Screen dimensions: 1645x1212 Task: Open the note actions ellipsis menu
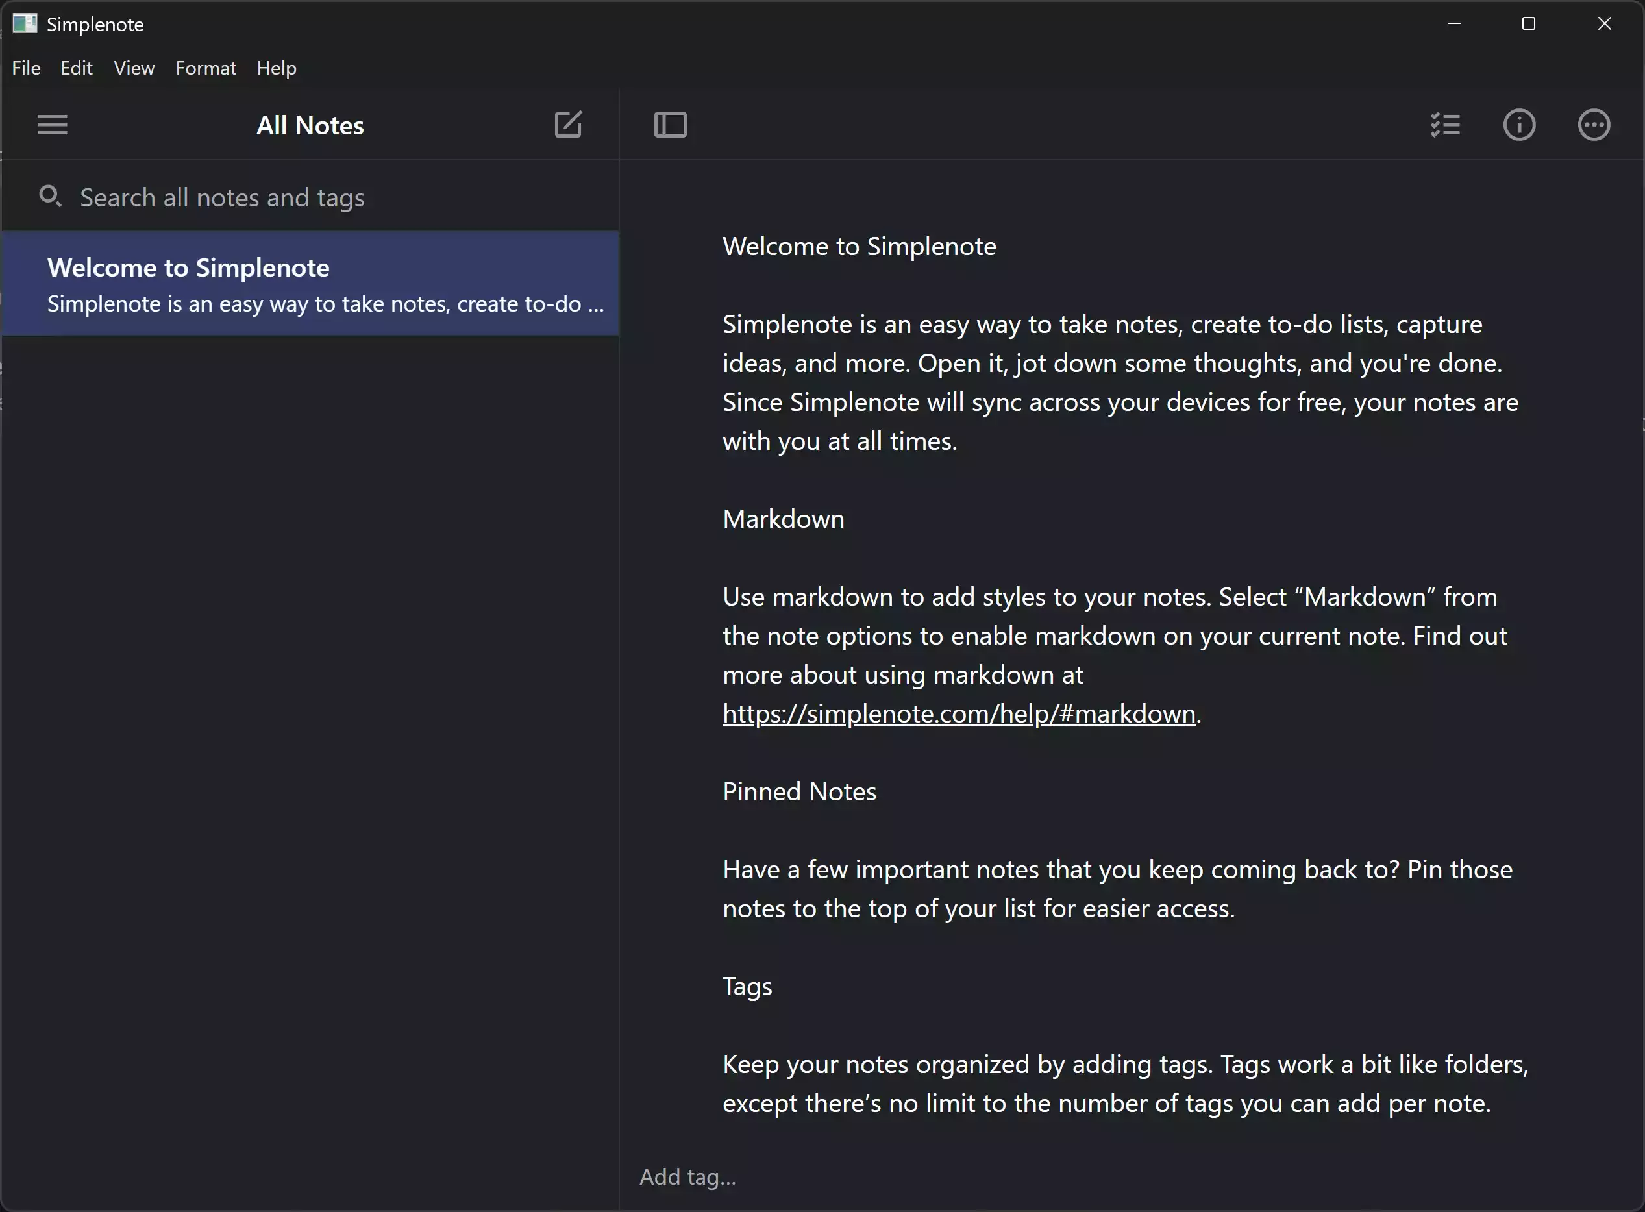pyautogui.click(x=1594, y=125)
